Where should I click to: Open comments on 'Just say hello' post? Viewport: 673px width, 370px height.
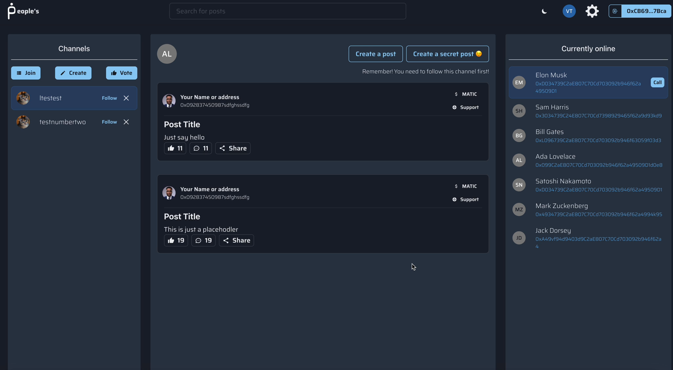pyautogui.click(x=201, y=148)
